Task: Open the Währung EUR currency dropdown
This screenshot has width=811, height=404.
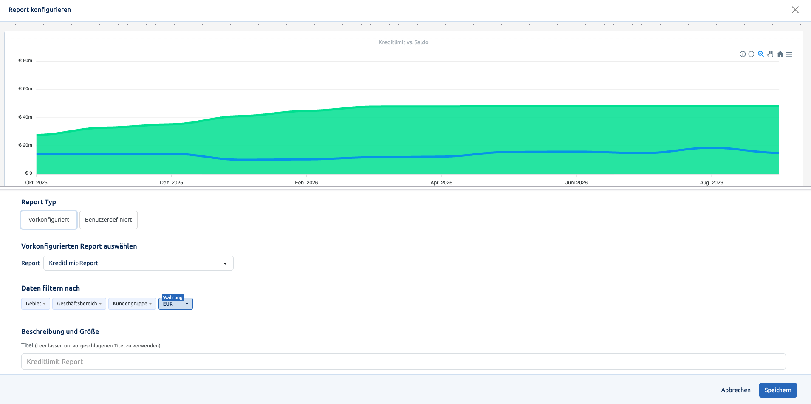Action: (x=175, y=304)
